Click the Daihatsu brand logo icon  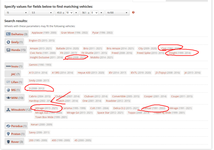[8, 34]
